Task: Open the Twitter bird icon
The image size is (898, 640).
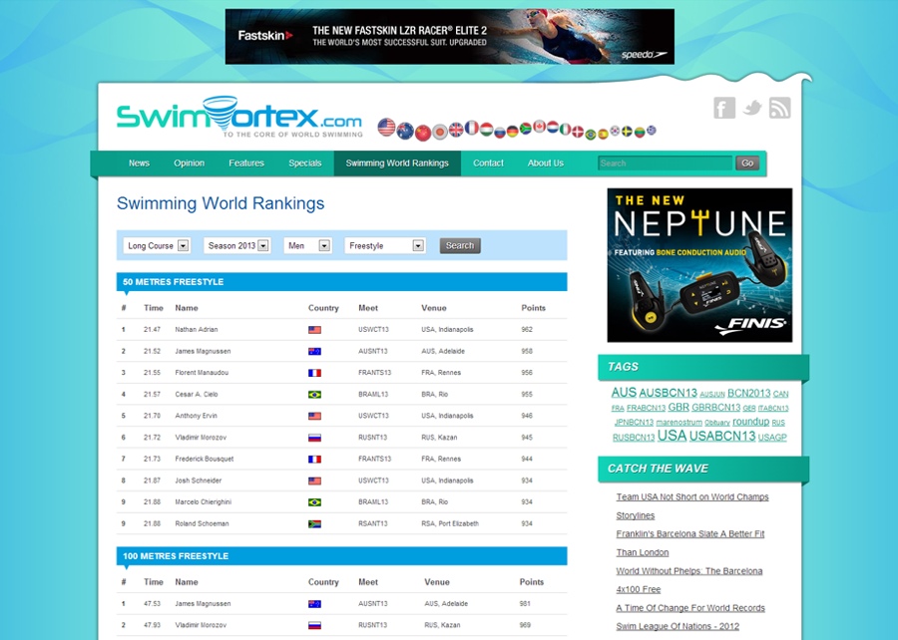Action: pyautogui.click(x=752, y=107)
